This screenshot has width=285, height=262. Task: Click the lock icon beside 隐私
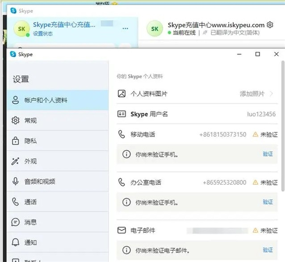click(16, 141)
